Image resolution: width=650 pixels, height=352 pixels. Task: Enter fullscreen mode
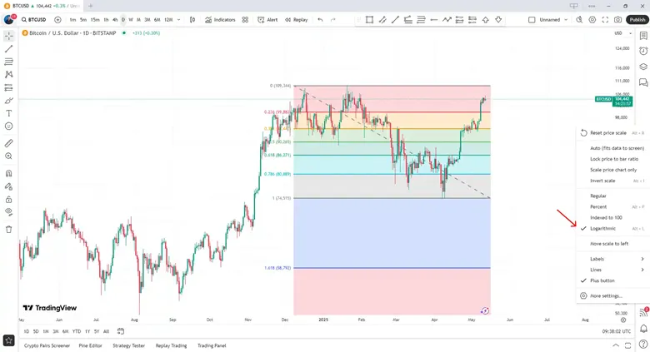click(x=605, y=19)
